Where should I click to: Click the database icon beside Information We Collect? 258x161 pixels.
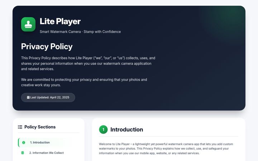[x=23, y=153]
